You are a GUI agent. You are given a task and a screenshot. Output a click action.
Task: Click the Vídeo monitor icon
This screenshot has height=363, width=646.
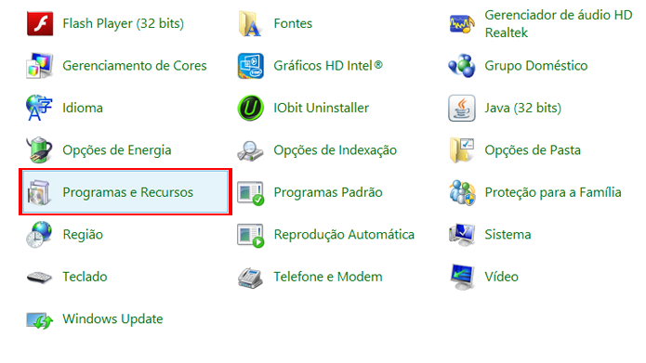[462, 277]
